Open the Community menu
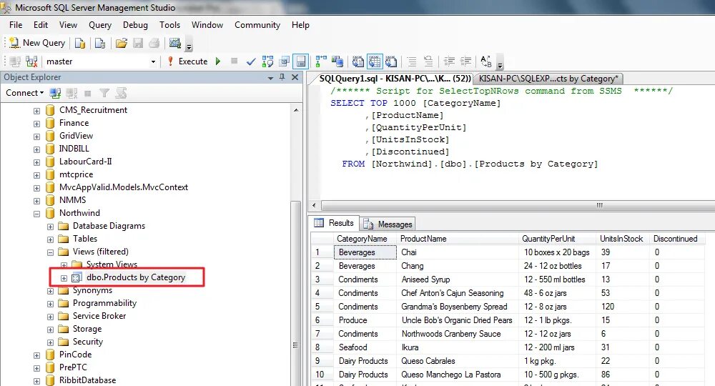This screenshot has width=715, height=386. tap(257, 25)
